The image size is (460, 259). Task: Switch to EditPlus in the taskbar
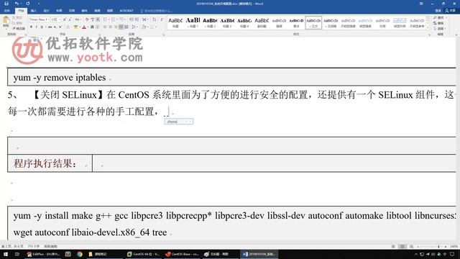tap(43, 254)
